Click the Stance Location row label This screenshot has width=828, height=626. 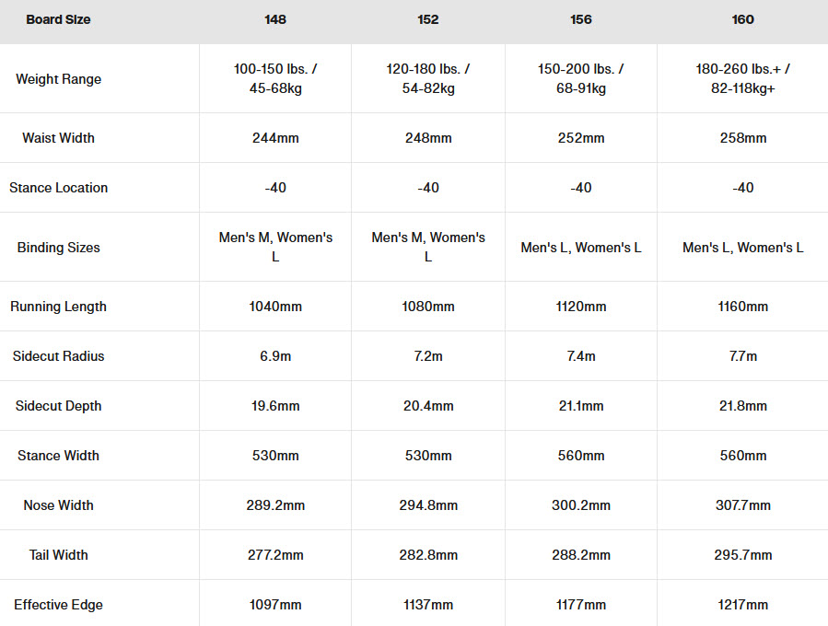(x=58, y=188)
